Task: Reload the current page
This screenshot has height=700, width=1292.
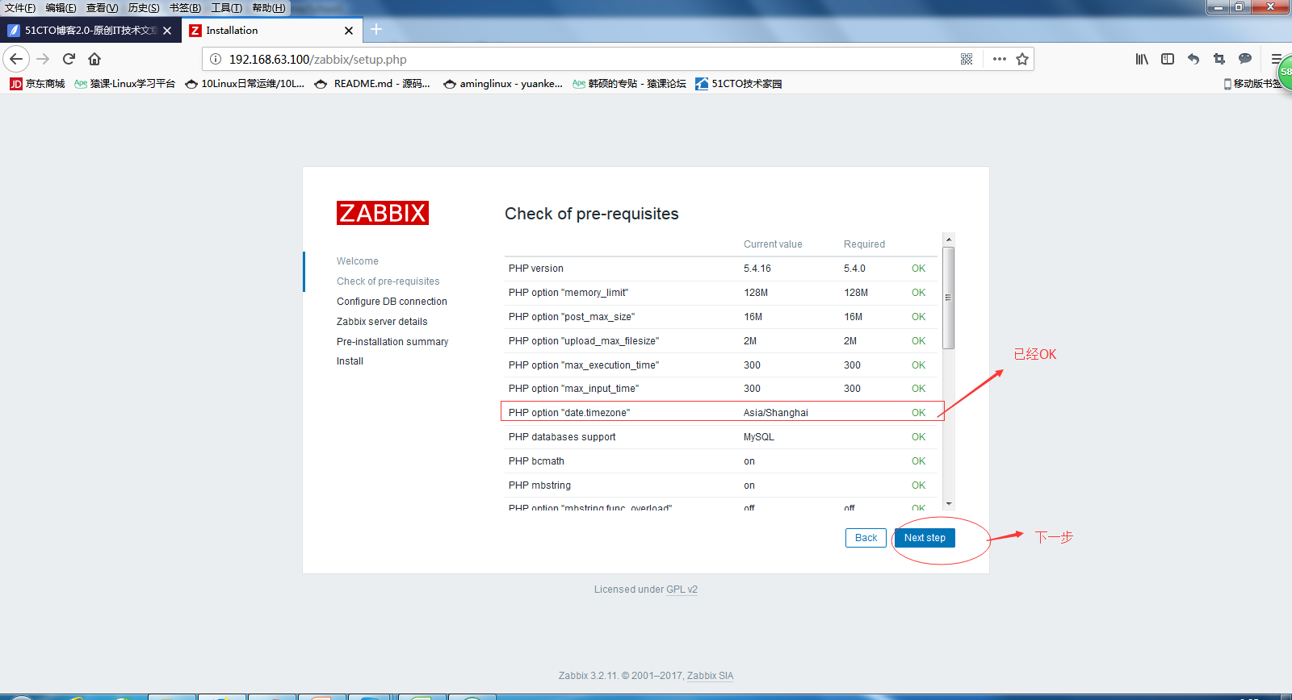Action: (x=69, y=59)
